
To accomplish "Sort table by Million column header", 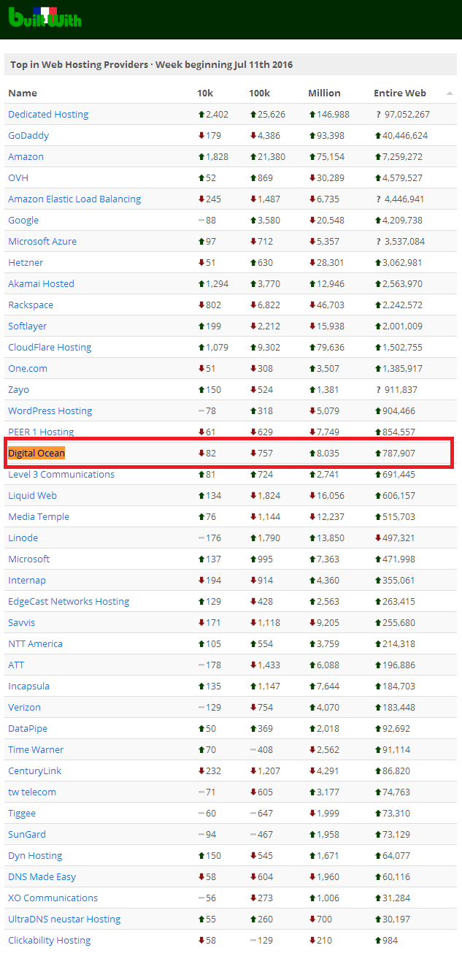I will (x=324, y=93).
